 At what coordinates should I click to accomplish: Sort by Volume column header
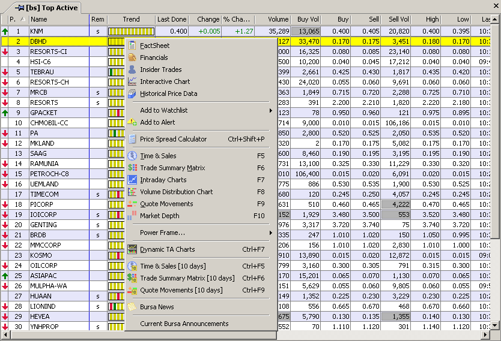[272, 19]
